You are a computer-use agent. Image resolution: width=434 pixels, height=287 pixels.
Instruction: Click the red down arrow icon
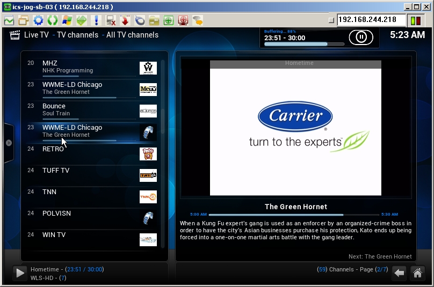125,20
